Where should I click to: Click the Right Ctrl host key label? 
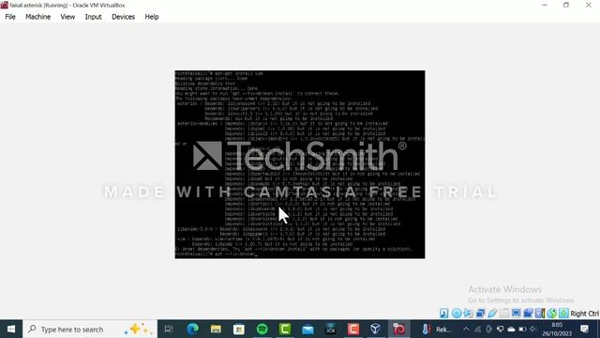point(585,314)
